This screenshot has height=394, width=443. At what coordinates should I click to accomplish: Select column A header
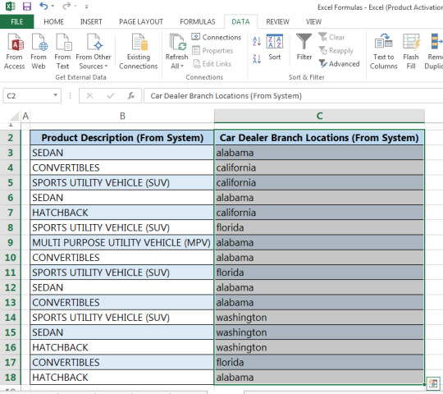pyautogui.click(x=25, y=116)
